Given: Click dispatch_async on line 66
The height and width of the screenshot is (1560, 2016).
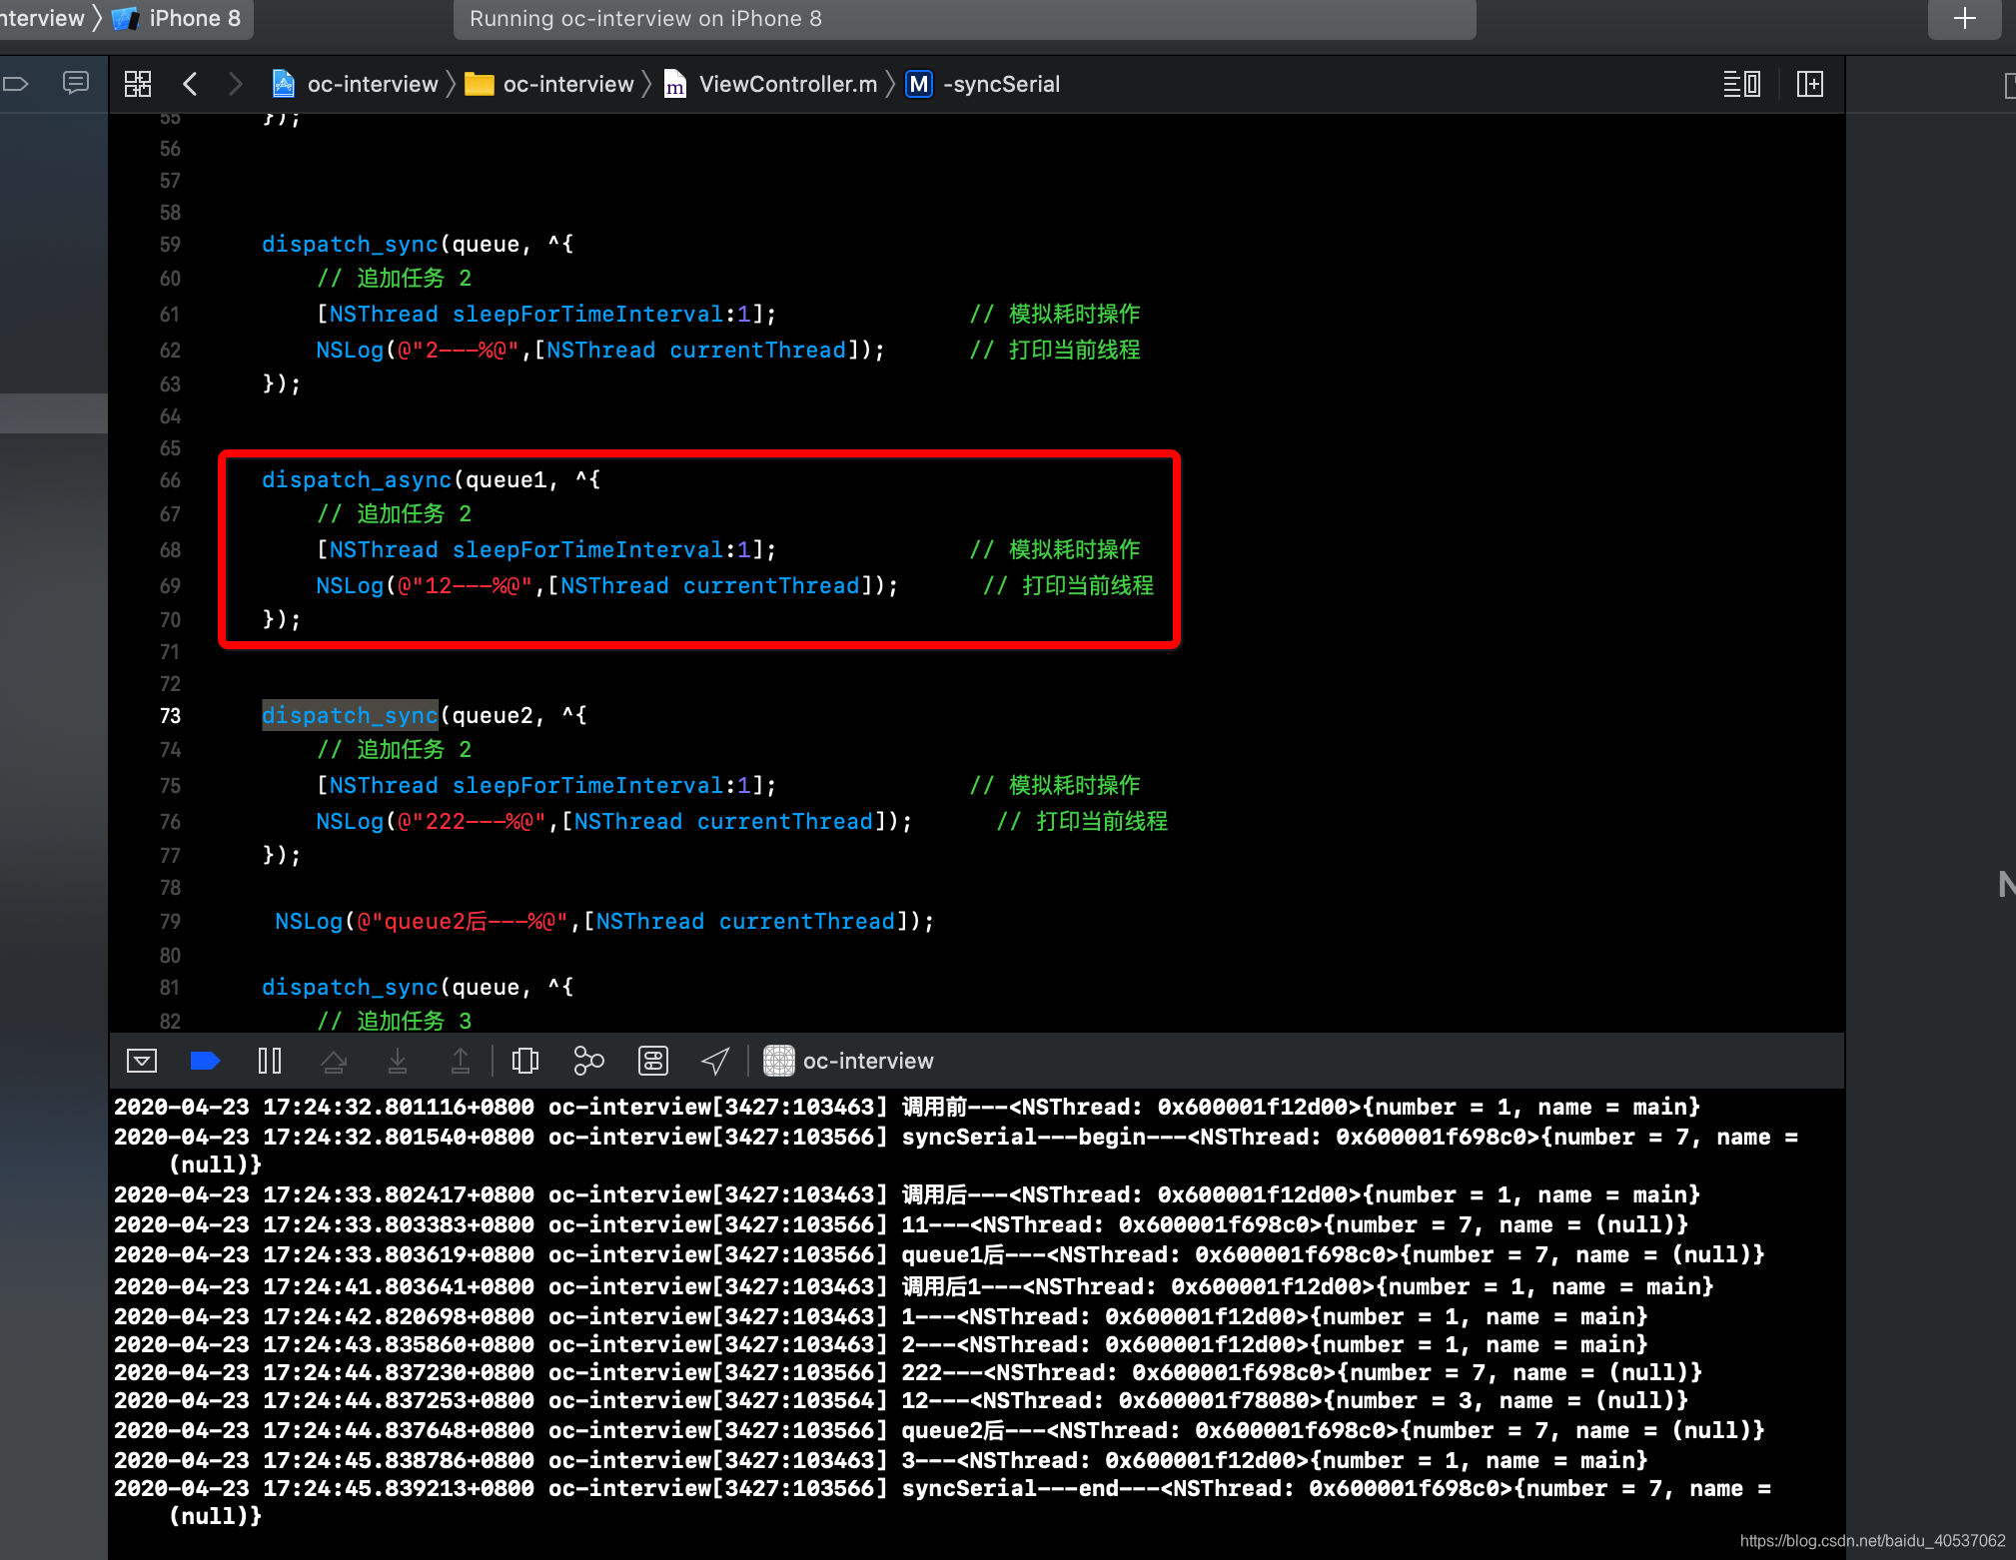Looking at the screenshot, I should [x=357, y=480].
